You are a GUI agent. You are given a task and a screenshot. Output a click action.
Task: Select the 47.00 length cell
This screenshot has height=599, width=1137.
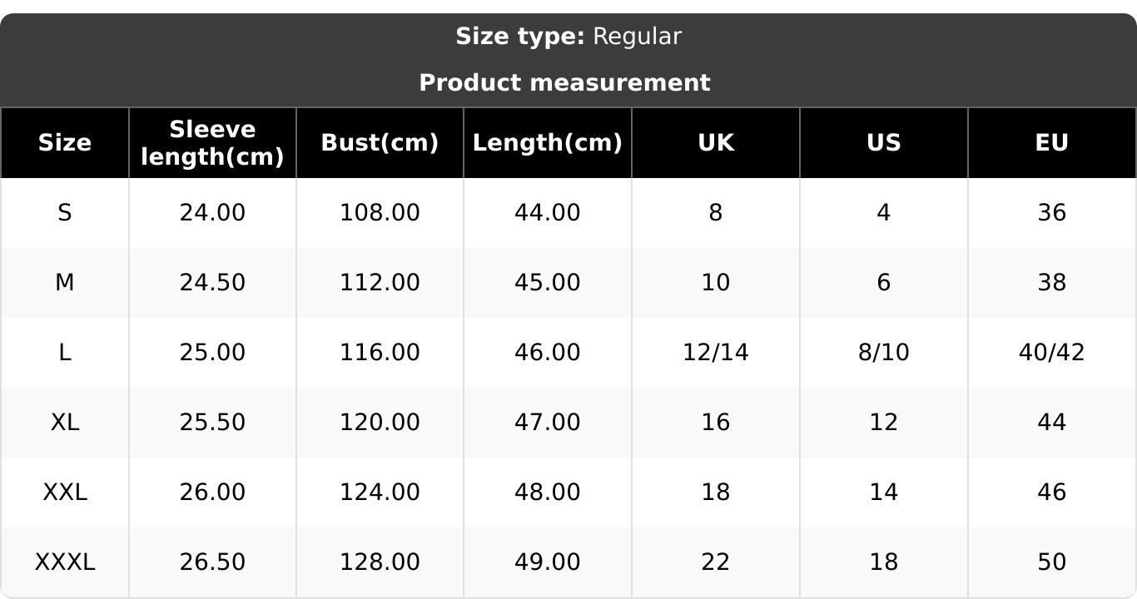[548, 423]
